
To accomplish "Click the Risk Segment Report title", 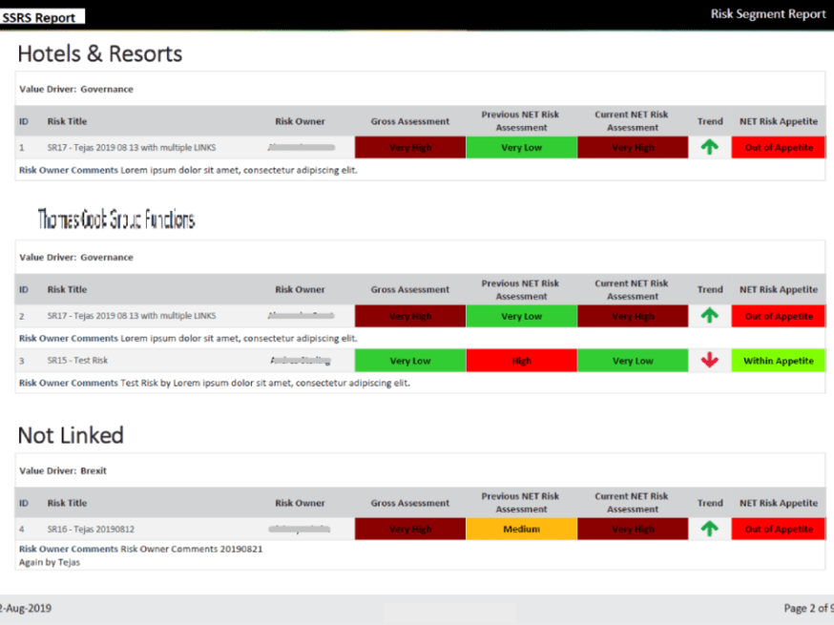I will click(767, 14).
